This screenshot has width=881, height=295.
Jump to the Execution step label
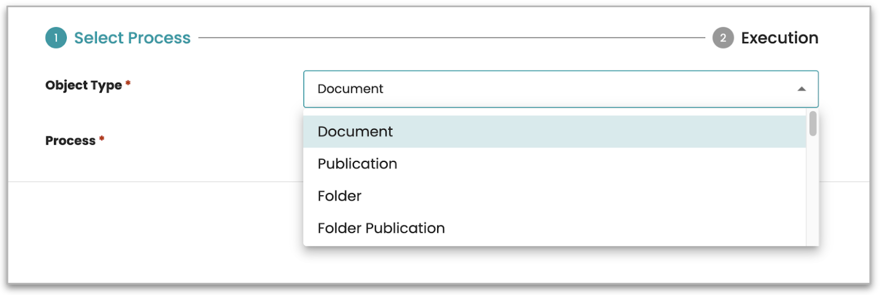pos(779,38)
